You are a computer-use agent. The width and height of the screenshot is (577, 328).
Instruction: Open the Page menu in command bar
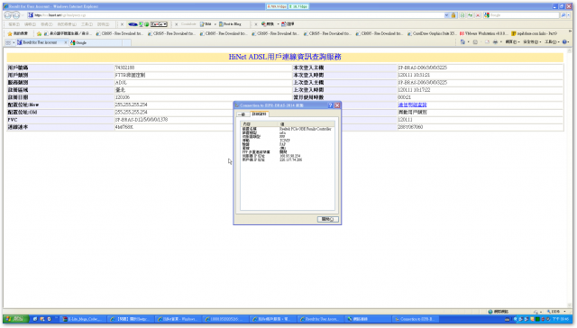click(512, 42)
